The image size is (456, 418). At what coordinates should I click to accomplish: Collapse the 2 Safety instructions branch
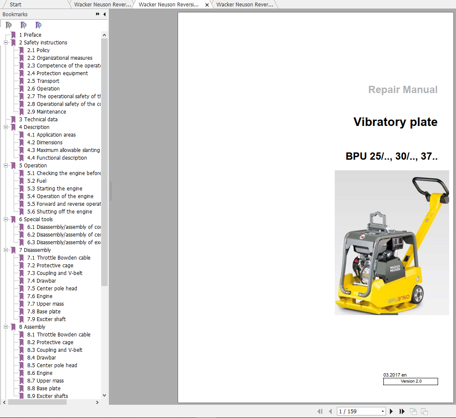(6, 42)
